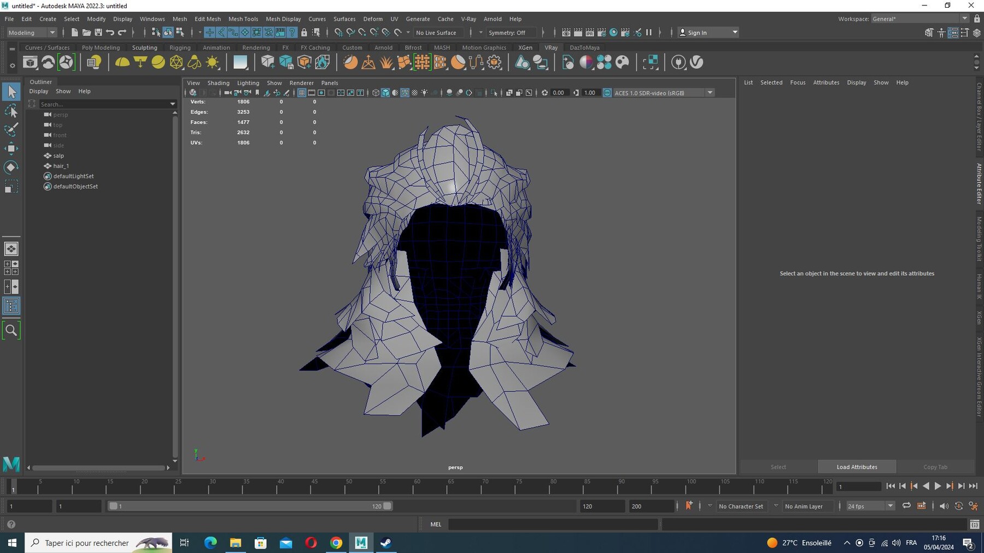Toggle the Modeling Toolkit icon top right
This screenshot has width=984, height=553.
point(929,33)
